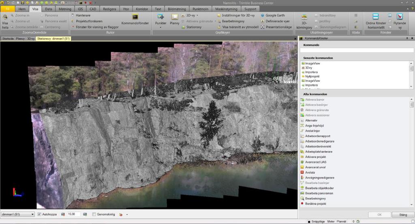Open Hanterare pane
The width and height of the screenshot is (415, 224).
(81, 15)
